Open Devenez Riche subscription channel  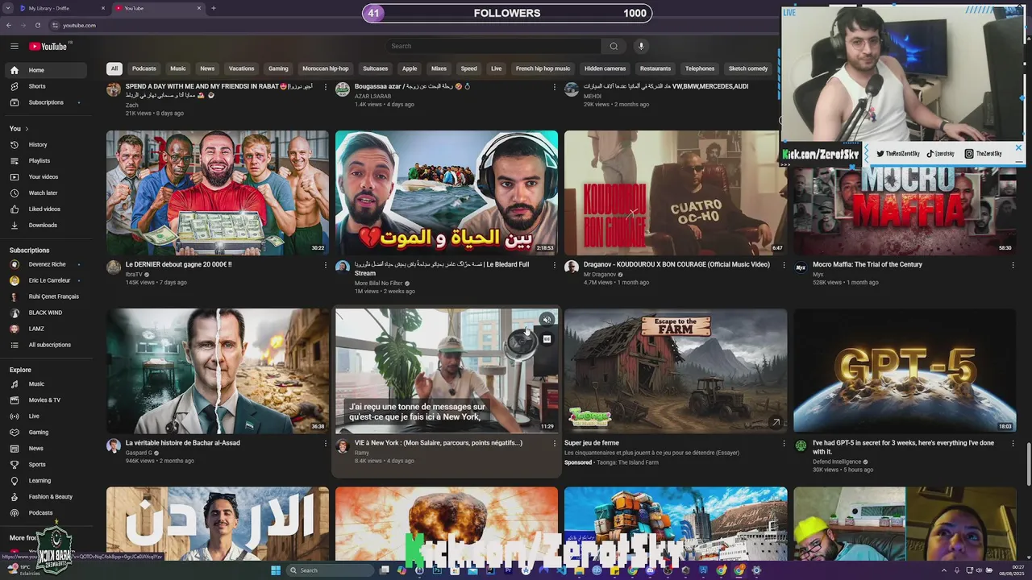coord(47,264)
